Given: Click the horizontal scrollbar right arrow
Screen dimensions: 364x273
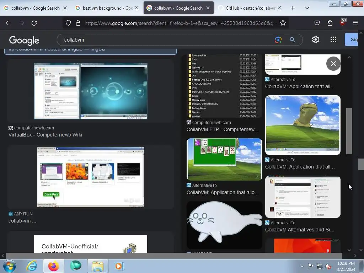Looking at the screenshot, I should click(355, 256).
